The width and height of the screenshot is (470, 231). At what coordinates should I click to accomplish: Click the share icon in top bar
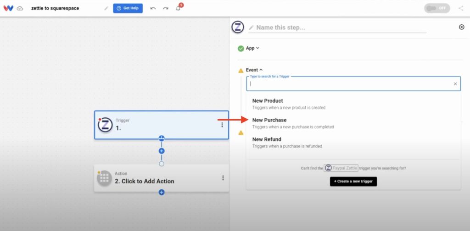tap(461, 8)
